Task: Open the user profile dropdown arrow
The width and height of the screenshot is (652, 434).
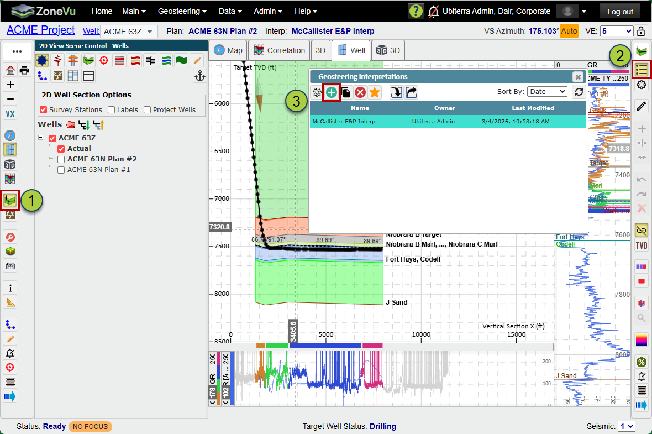Action: point(584,11)
